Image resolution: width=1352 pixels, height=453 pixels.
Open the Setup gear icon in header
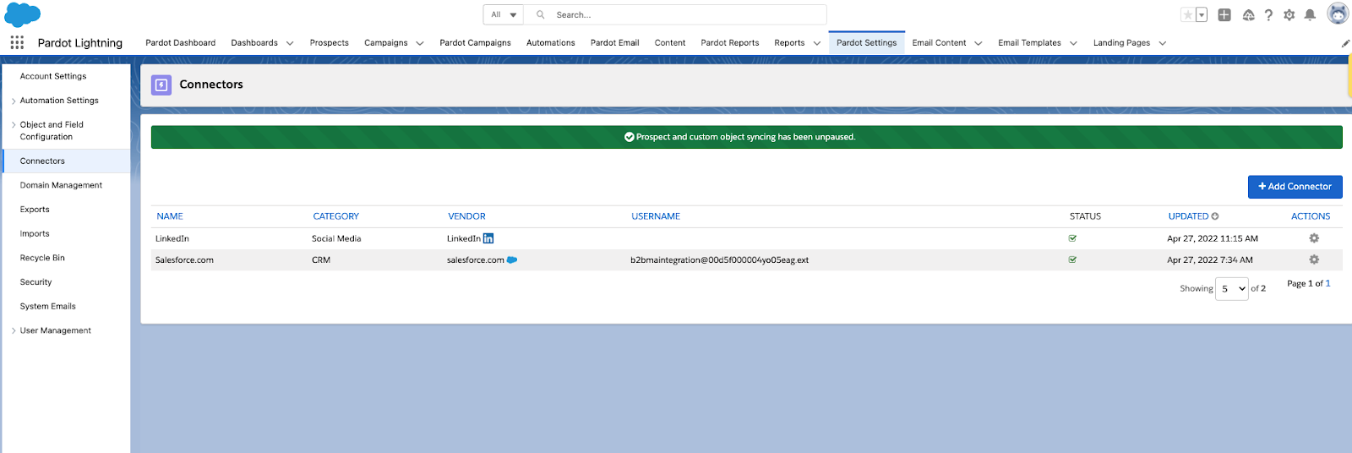(x=1289, y=14)
